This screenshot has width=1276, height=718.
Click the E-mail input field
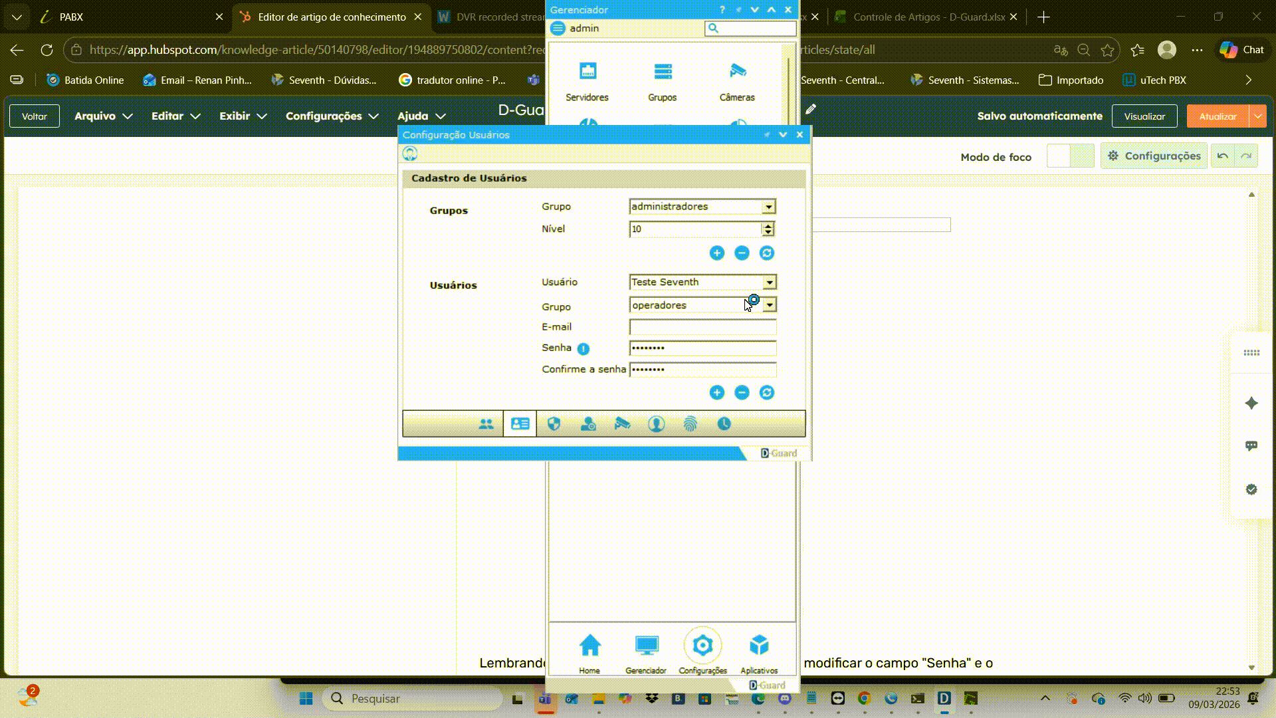coord(702,327)
